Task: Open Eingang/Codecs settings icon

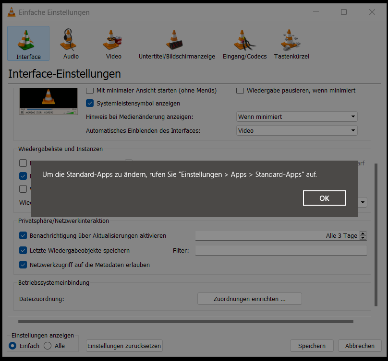Action: pos(244,40)
